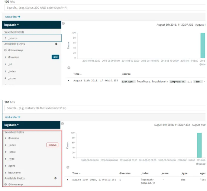Click 'add' button next to @version field
The image size is (207, 191).
coord(55,57)
